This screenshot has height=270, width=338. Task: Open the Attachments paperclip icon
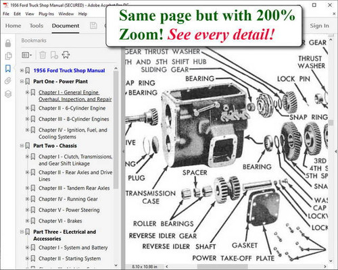point(8,81)
